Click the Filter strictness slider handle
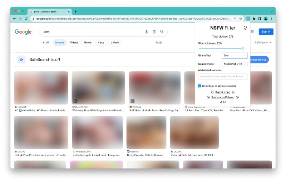This screenshot has height=179, width=286. pyautogui.click(x=243, y=48)
